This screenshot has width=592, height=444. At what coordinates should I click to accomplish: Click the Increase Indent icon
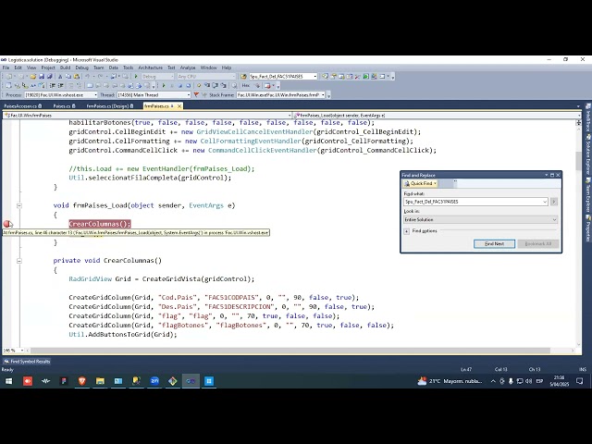[x=60, y=85]
